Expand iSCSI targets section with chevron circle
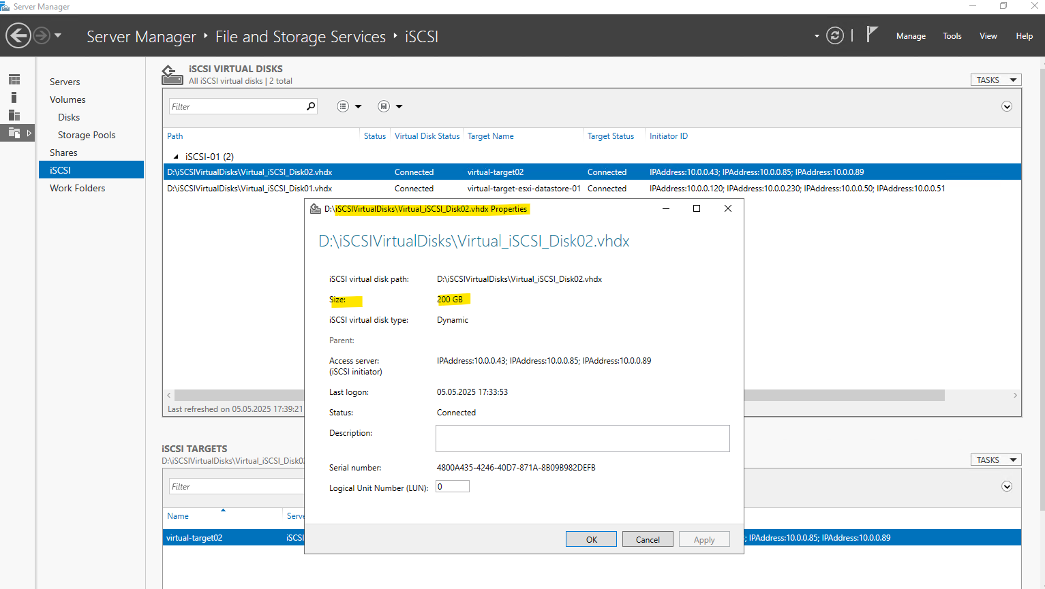The height and width of the screenshot is (589, 1045). [x=1007, y=486]
